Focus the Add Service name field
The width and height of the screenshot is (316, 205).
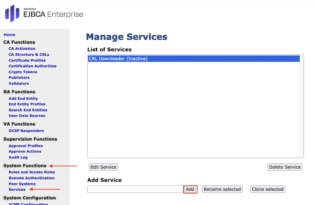[135, 189]
